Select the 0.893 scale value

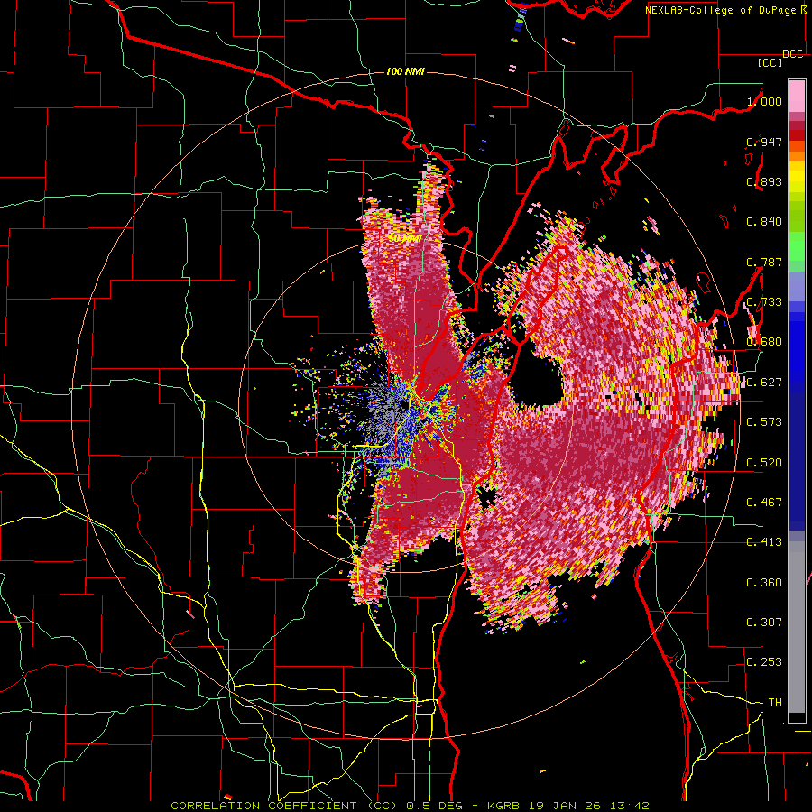click(764, 181)
